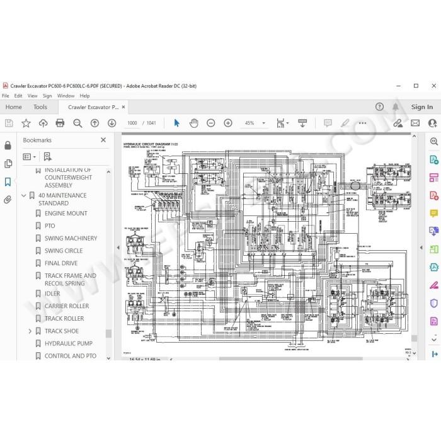
Task: Jump to SWING MACHINERY bookmark
Action: (x=71, y=238)
